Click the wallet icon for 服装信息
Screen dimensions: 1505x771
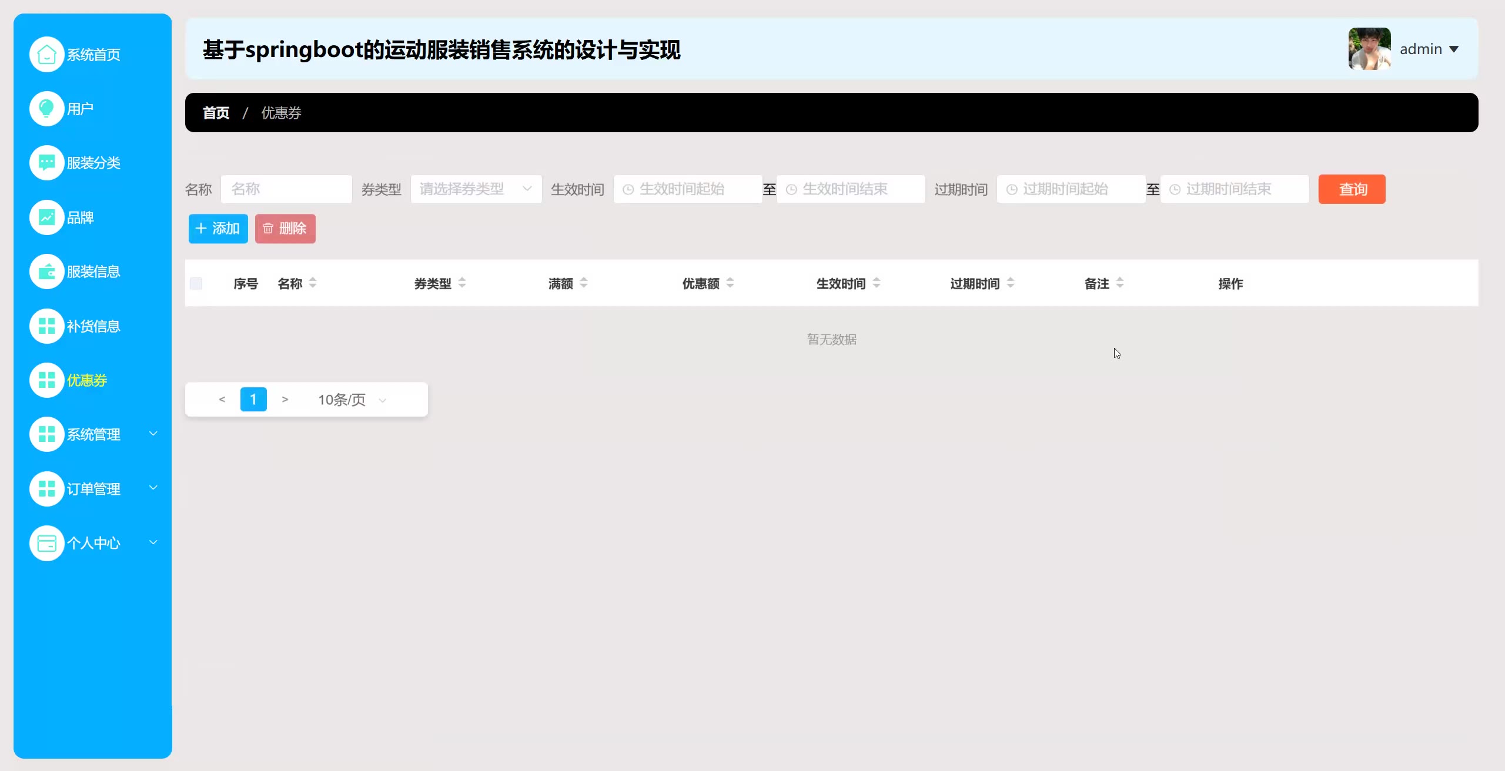click(46, 271)
